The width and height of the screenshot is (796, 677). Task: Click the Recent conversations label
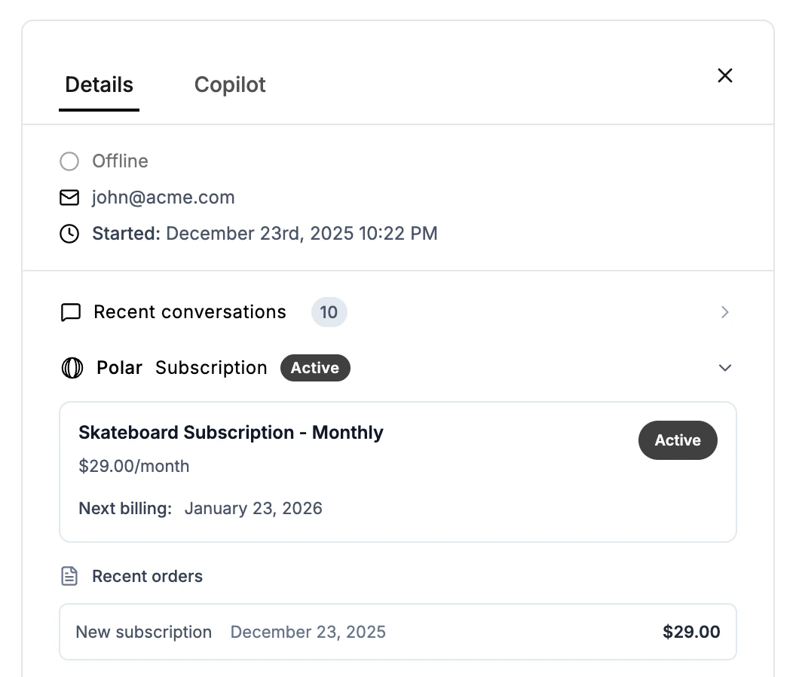coord(190,312)
